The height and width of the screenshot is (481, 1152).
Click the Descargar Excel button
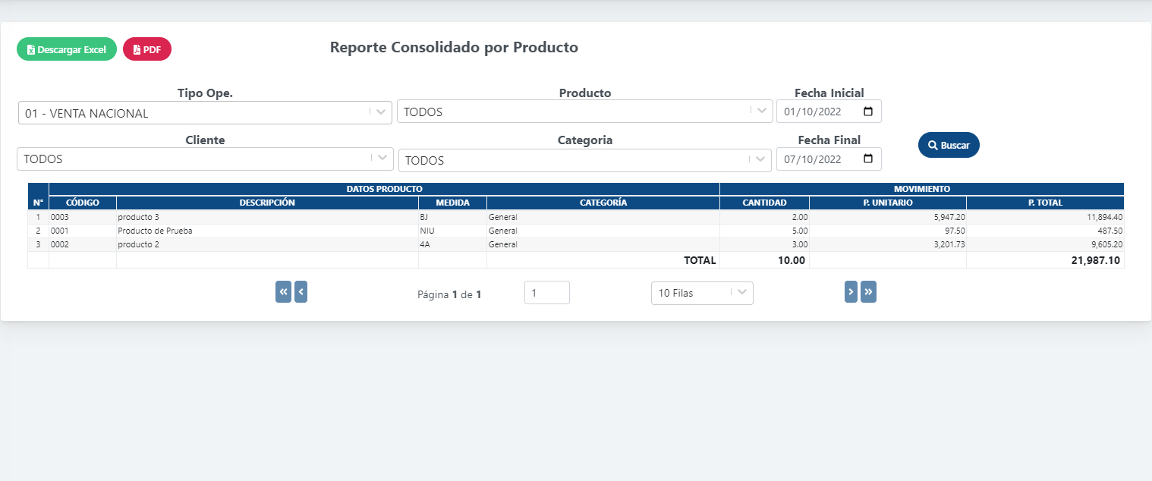tap(67, 49)
